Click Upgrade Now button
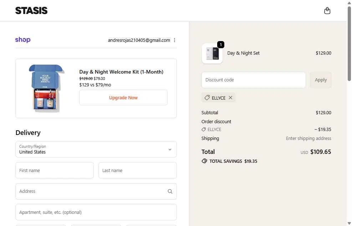The image size is (352, 226). 123,97
